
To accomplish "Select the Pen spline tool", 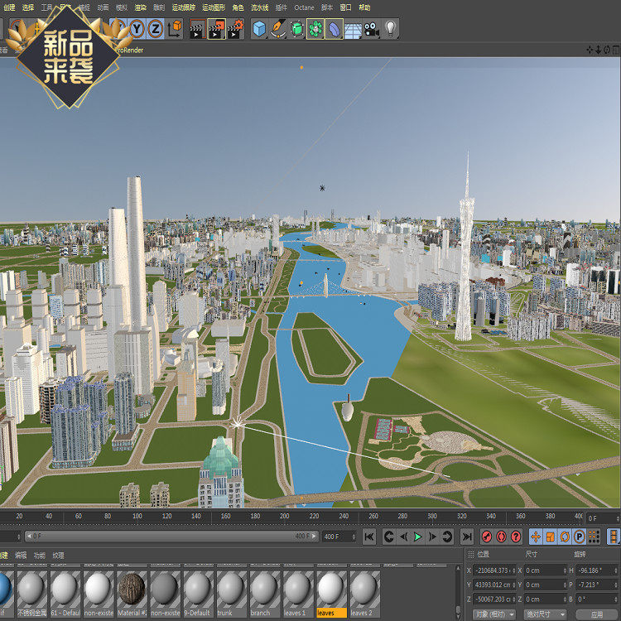I will (278, 29).
